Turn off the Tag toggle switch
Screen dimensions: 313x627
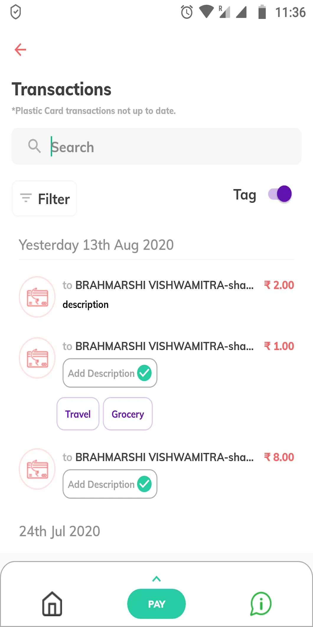[x=280, y=194]
